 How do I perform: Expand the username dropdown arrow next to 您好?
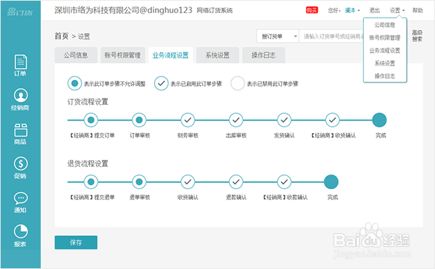pyautogui.click(x=359, y=10)
